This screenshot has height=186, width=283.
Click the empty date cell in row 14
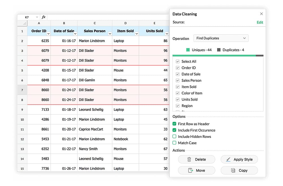[x=64, y=159]
